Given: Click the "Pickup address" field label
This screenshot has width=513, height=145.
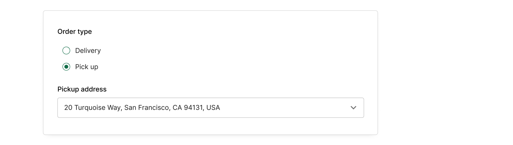Looking at the screenshot, I should (82, 89).
